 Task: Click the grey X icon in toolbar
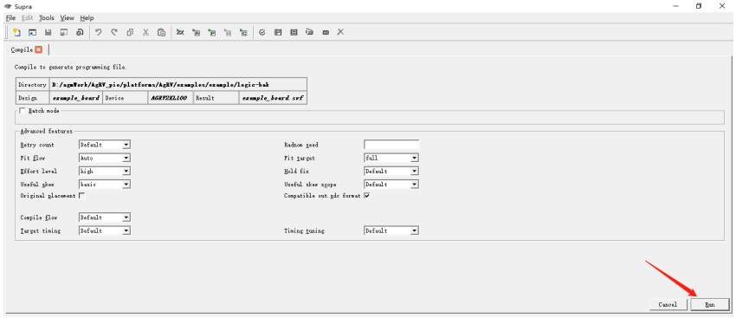[341, 32]
